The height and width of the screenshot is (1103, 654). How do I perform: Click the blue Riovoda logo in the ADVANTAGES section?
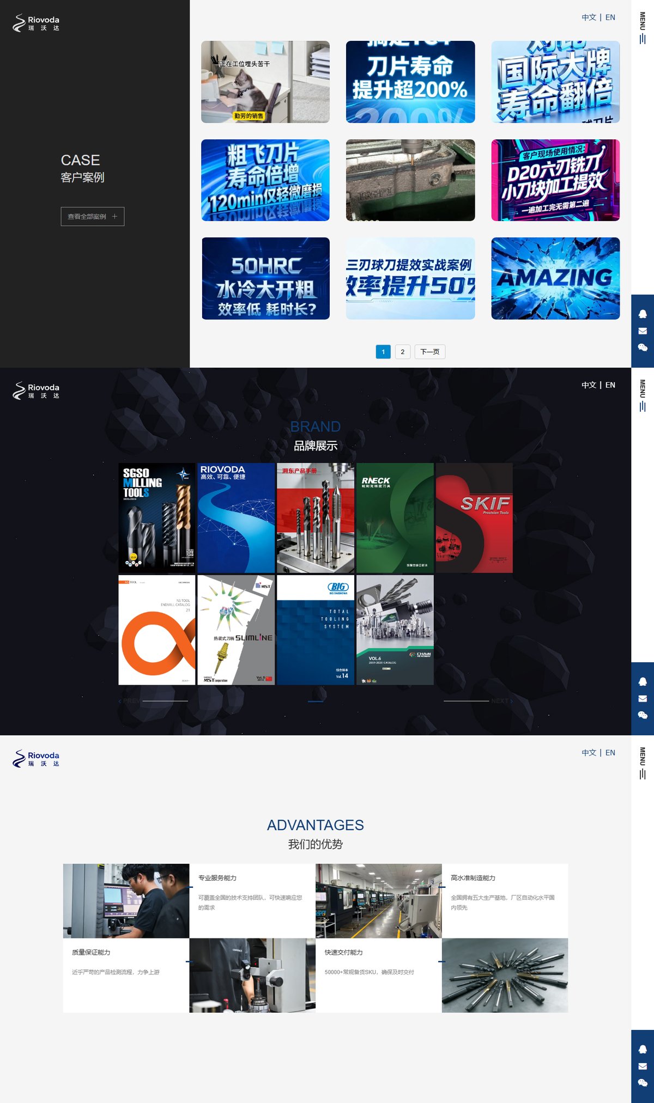tap(36, 758)
